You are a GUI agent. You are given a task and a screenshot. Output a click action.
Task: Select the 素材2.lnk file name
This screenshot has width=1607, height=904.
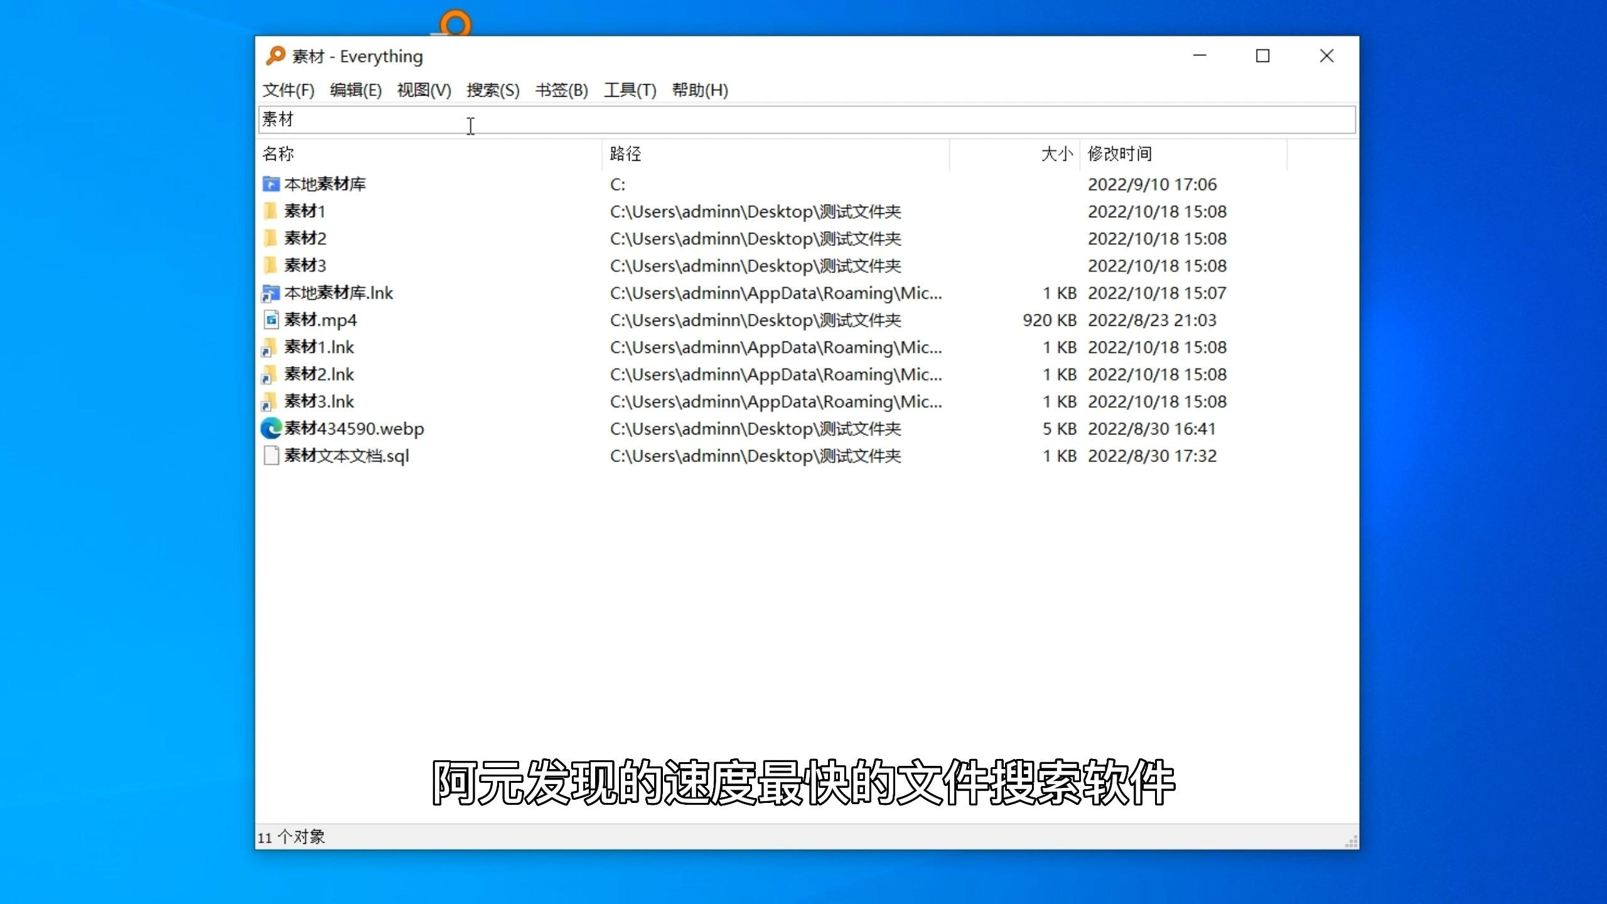coord(319,374)
